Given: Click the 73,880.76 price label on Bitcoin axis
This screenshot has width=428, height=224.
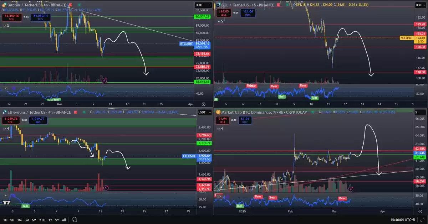Looking at the screenshot, I should pyautogui.click(x=203, y=67).
